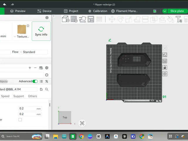The height and width of the screenshot is (141, 188).
Task: Click the redo arrow in the title bar
Action: tap(12, 5)
